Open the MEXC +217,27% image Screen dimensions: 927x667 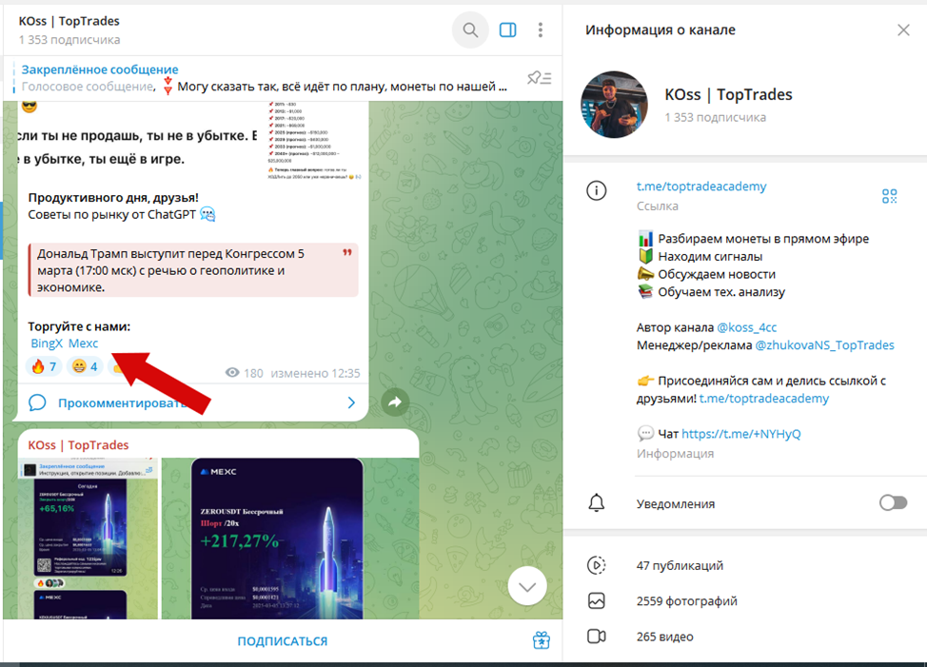point(277,539)
